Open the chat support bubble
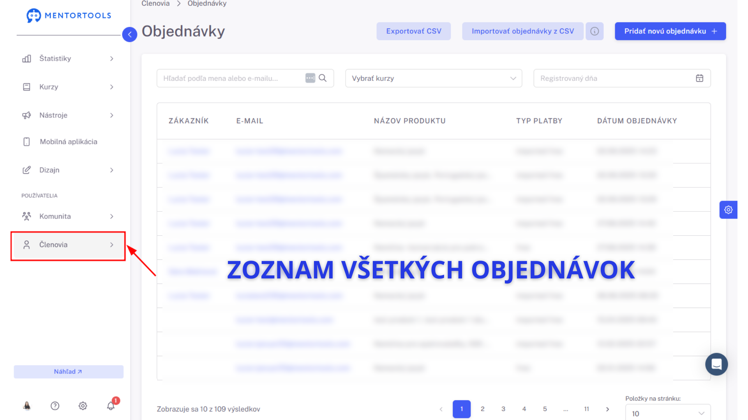748x420 pixels. click(716, 364)
